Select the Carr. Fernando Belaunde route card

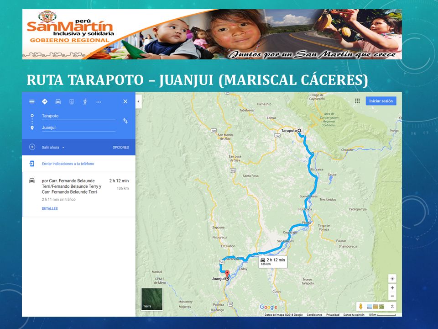click(x=79, y=195)
